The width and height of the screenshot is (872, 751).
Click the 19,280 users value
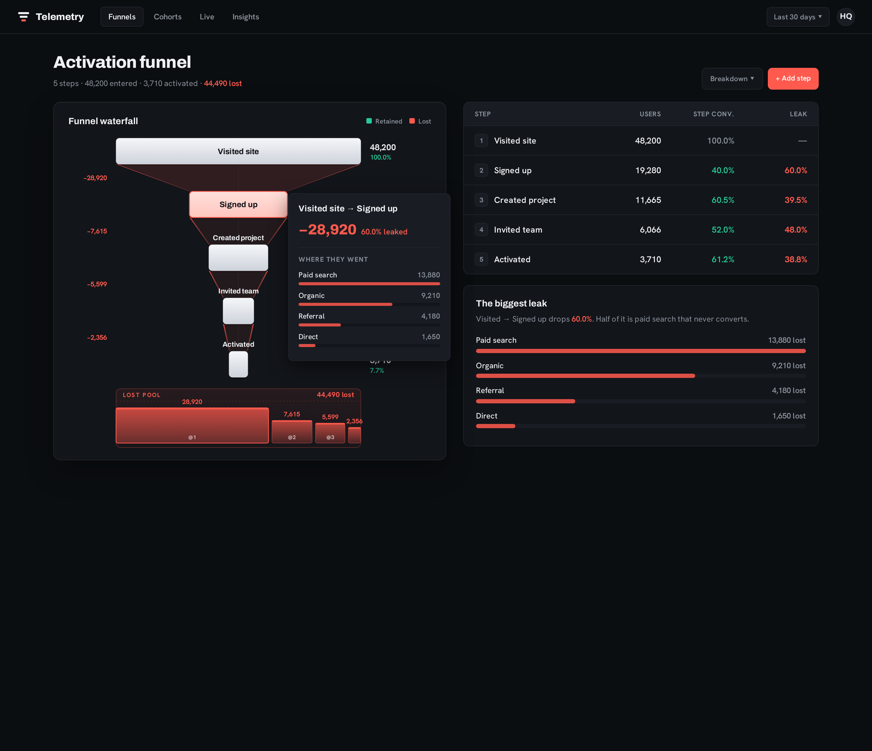tap(648, 170)
